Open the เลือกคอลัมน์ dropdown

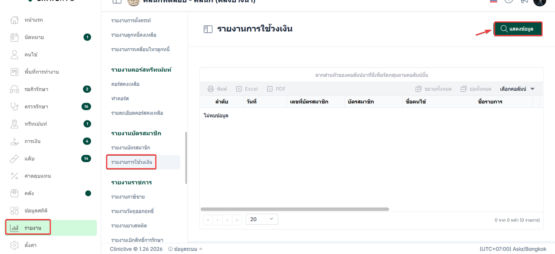click(x=518, y=89)
